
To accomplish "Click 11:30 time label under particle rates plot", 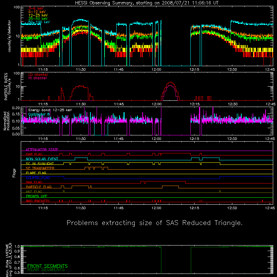I will (x=81, y=104).
